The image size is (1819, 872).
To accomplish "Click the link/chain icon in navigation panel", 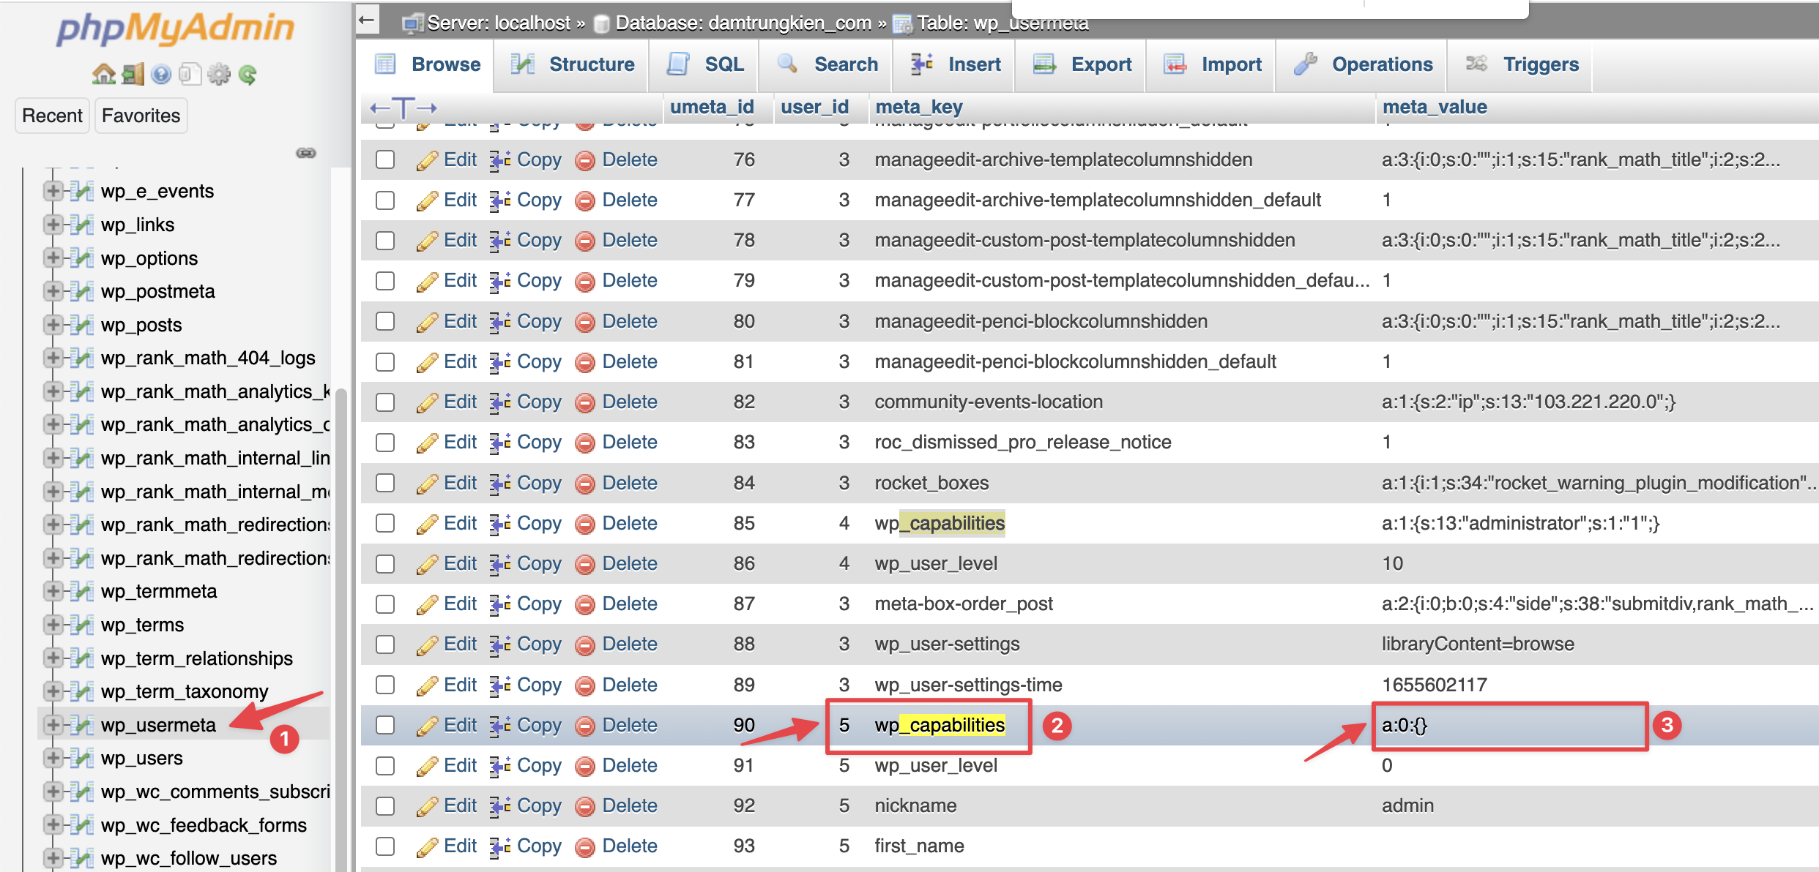I will coord(306,153).
